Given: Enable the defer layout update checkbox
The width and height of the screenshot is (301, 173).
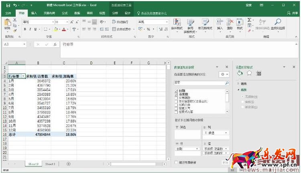Looking at the screenshot, I should click(x=177, y=162).
